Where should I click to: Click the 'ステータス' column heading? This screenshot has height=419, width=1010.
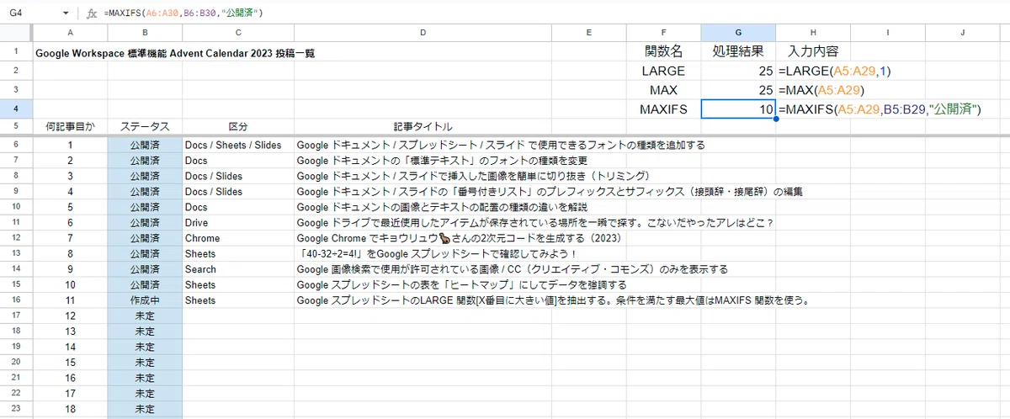point(145,126)
